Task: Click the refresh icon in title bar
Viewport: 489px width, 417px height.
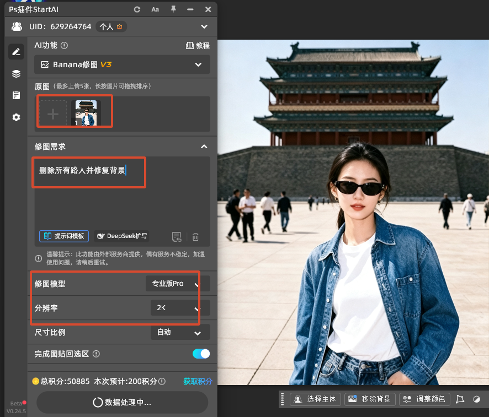Action: click(137, 10)
